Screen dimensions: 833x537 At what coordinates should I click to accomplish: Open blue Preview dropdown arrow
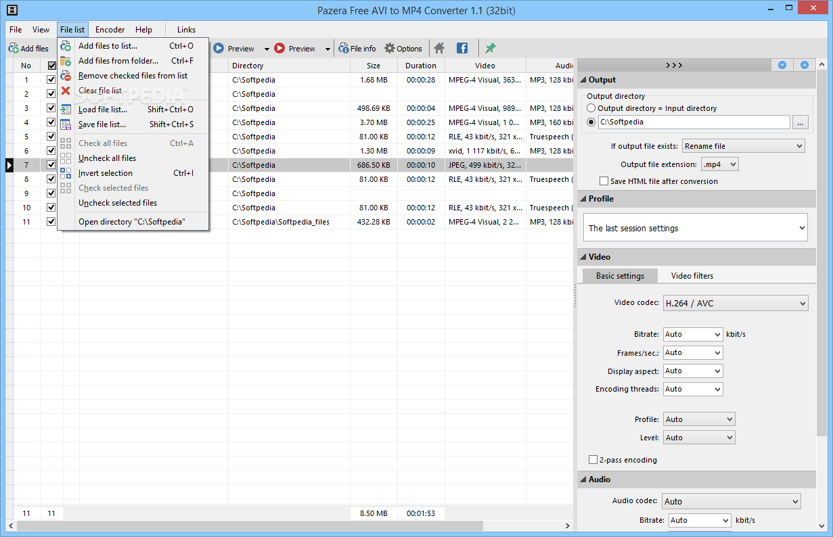[x=267, y=49]
